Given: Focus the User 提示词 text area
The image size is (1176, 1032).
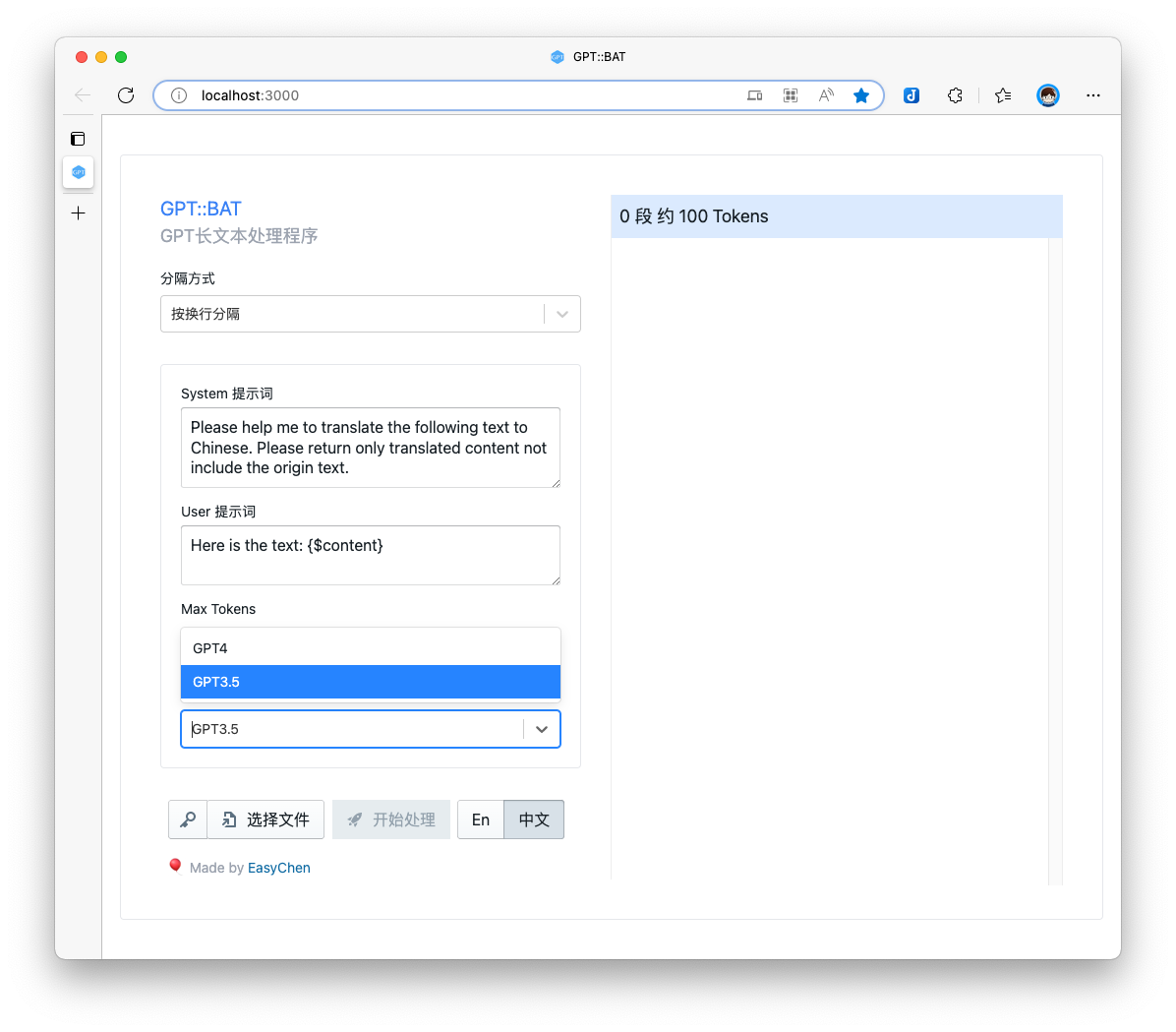Looking at the screenshot, I should [371, 556].
